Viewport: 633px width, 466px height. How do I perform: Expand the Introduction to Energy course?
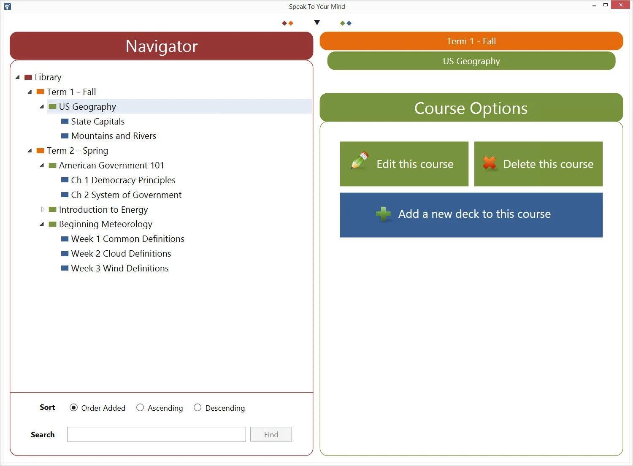coord(42,209)
